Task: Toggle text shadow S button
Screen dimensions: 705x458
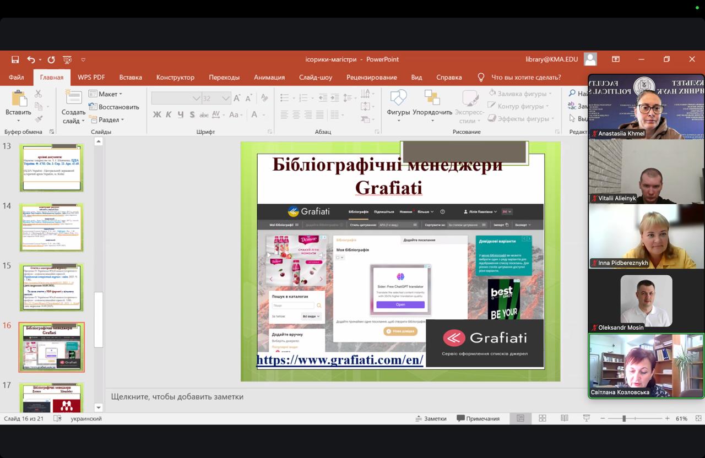Action: pos(192,115)
